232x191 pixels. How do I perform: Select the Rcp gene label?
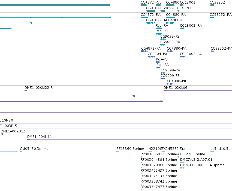pyautogui.click(x=158, y=2)
